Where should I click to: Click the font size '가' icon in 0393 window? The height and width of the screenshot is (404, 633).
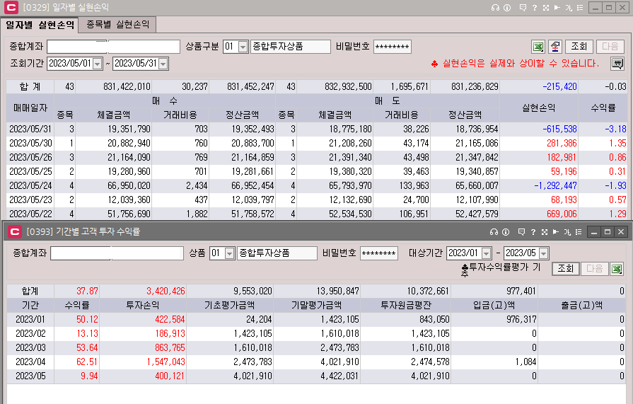(567, 232)
